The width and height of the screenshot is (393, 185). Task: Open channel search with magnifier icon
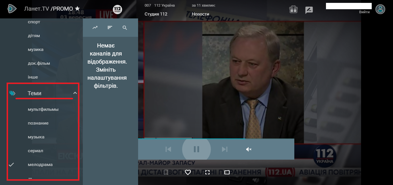click(x=125, y=28)
